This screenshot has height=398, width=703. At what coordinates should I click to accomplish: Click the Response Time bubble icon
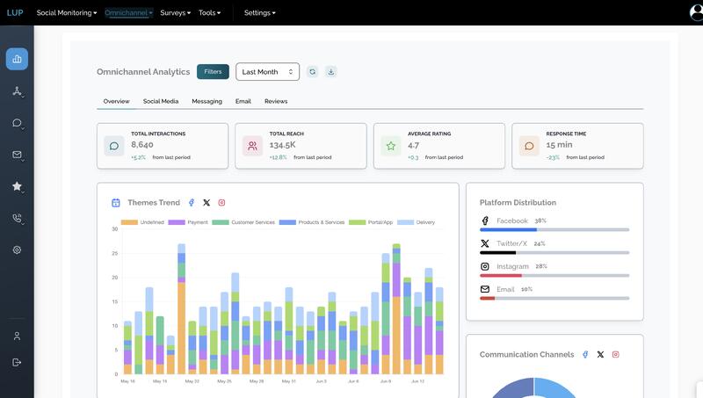pyautogui.click(x=529, y=146)
